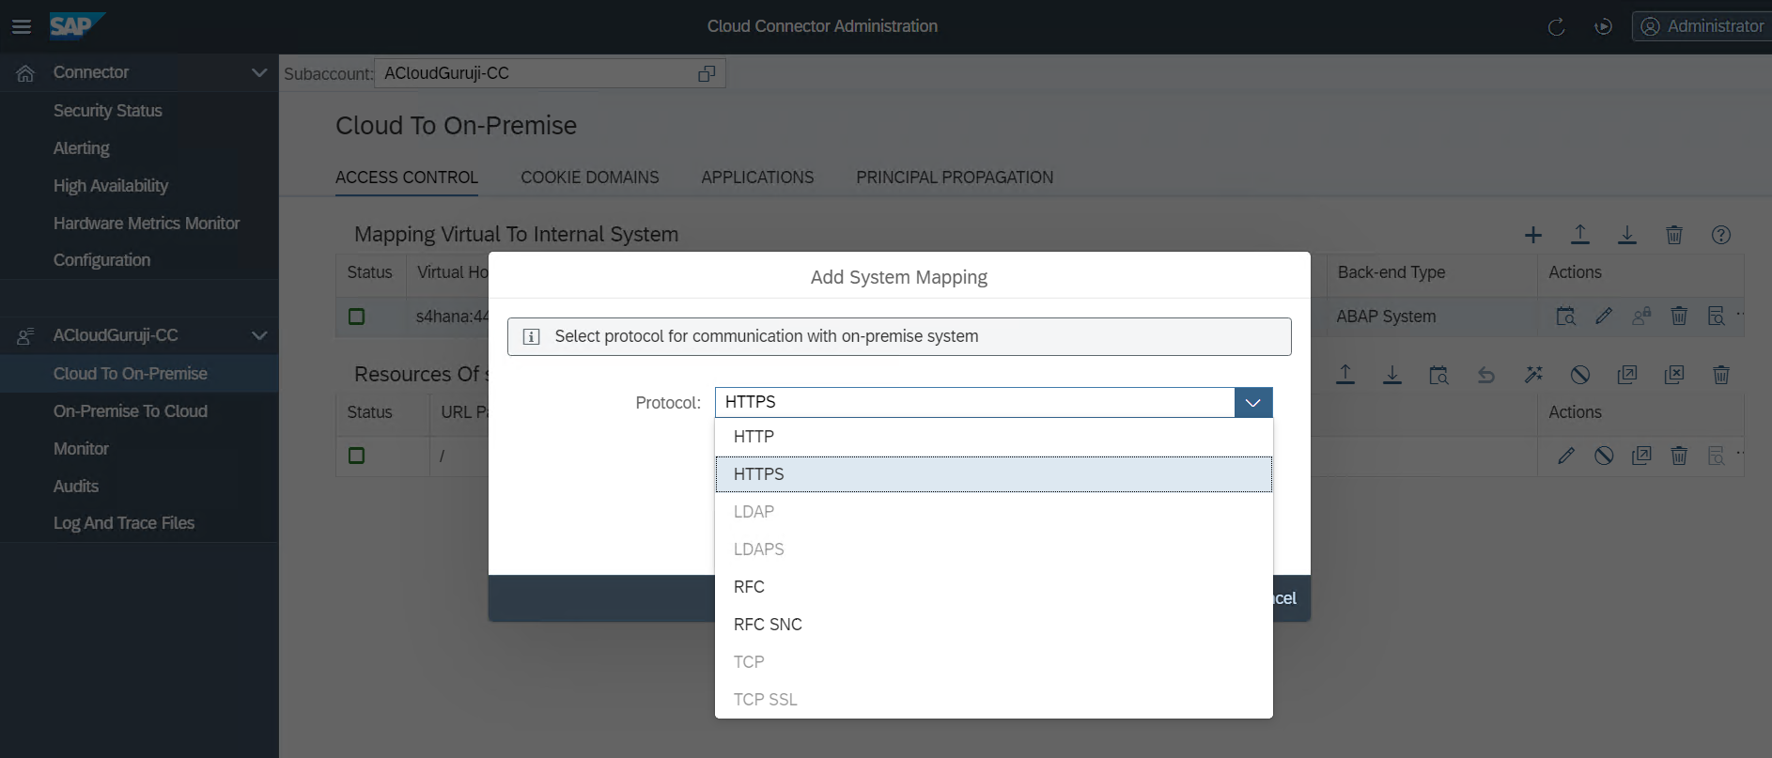Open the Principal Propagation tab
Screen dimensions: 1772x758
(954, 178)
